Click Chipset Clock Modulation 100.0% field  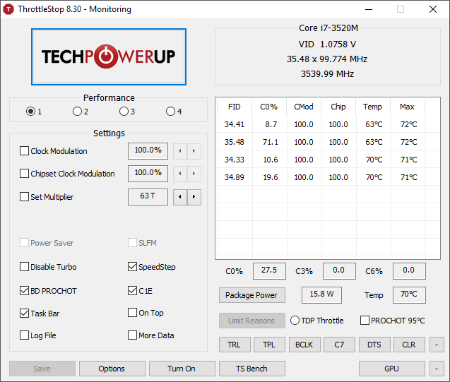click(148, 174)
